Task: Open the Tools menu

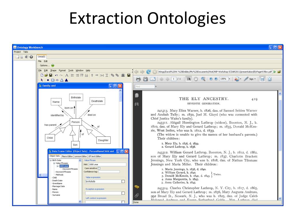Action: 71,71
